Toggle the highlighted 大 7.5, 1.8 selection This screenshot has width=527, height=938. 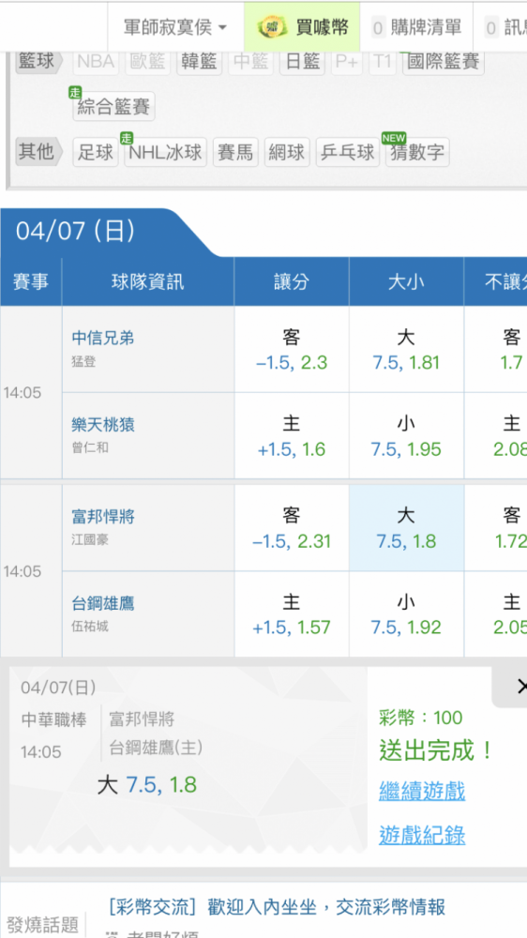(406, 527)
